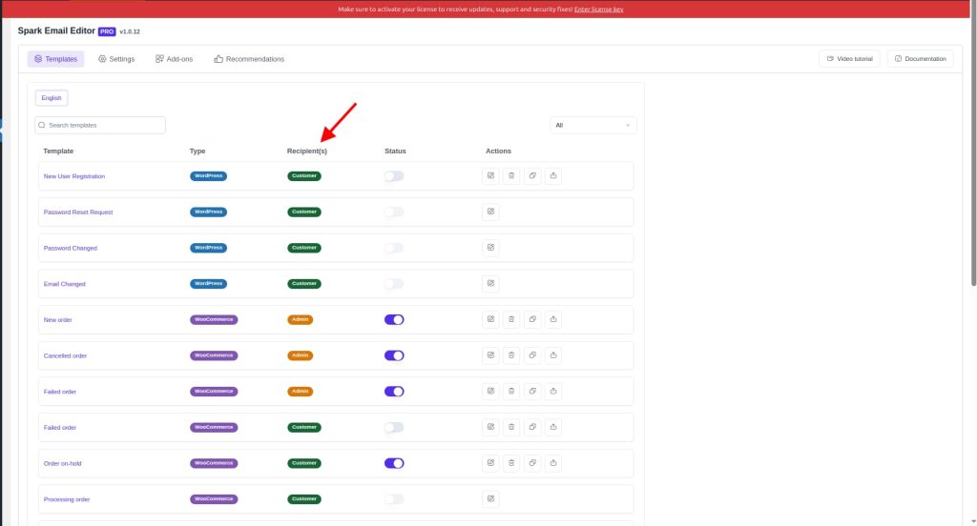Turn off Admin Failed order status
977x526 pixels.
coord(394,392)
